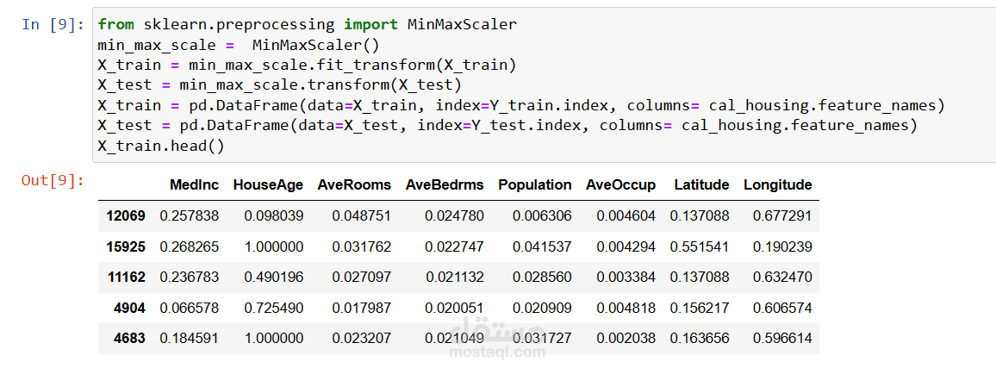This screenshot has width=996, height=368.
Task: Click the min_max_scale = MinMaxScaler() line
Action: (238, 45)
